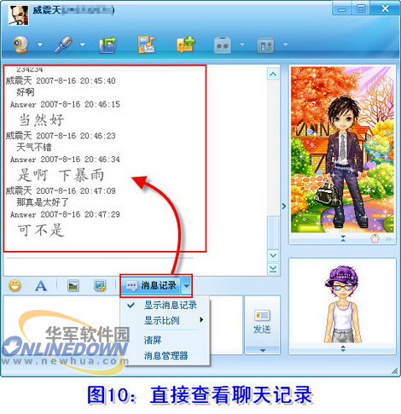The height and width of the screenshot is (414, 401).
Task: Insert a picture using the image icon
Action: (x=73, y=286)
